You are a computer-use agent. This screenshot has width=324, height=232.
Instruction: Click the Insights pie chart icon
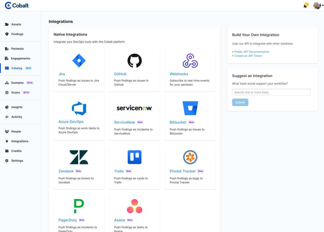point(7,107)
